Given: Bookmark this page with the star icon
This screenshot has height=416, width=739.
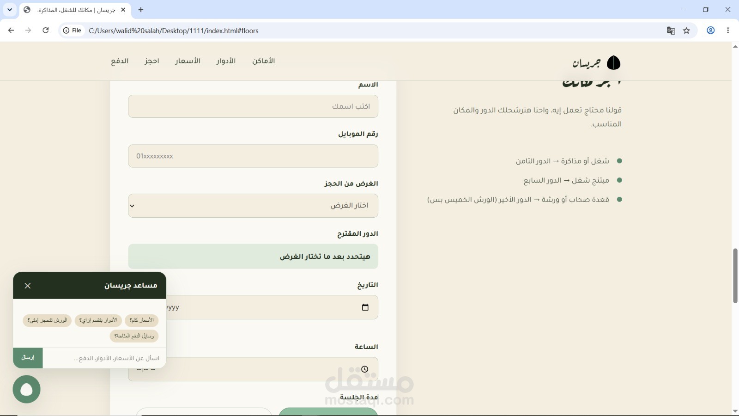Looking at the screenshot, I should pyautogui.click(x=686, y=31).
